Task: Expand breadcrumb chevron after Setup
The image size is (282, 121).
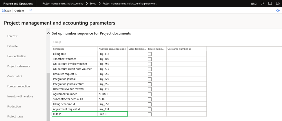Action: click(100, 4)
